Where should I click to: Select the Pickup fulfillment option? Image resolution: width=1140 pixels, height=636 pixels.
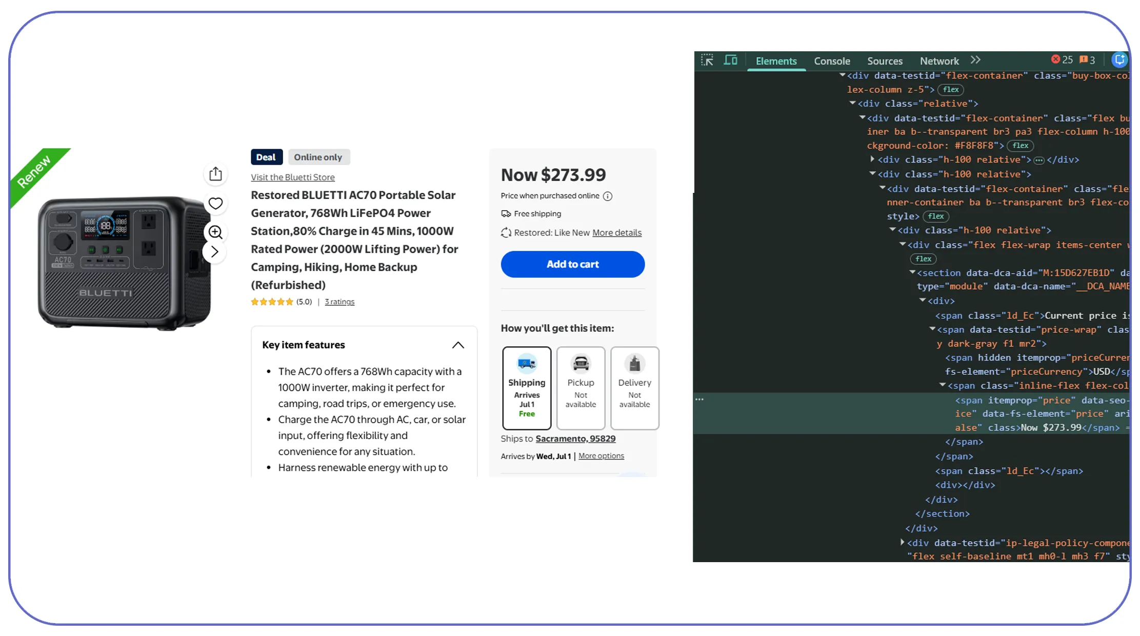pos(581,388)
